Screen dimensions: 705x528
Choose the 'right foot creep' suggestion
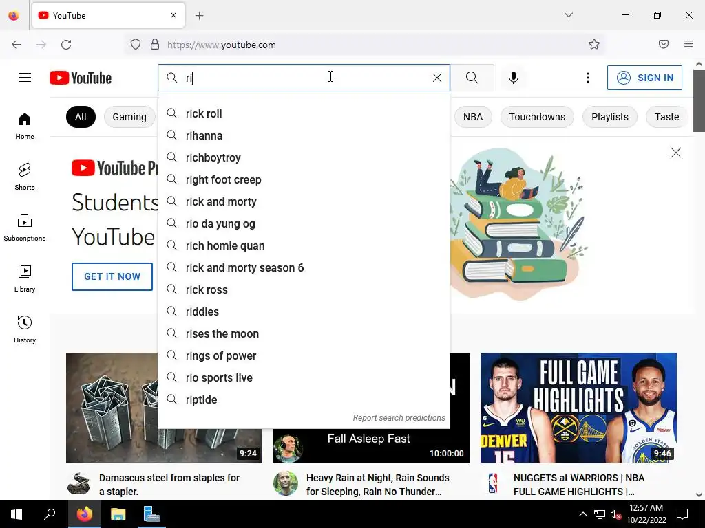point(304,179)
